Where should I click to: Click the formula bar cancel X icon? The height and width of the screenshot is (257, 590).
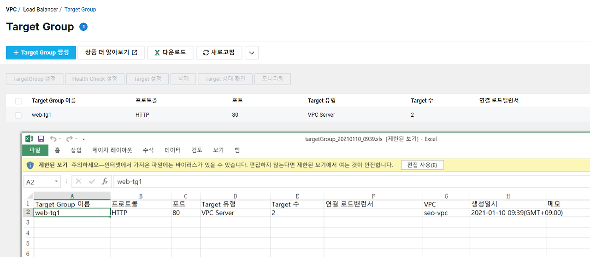[x=78, y=182]
